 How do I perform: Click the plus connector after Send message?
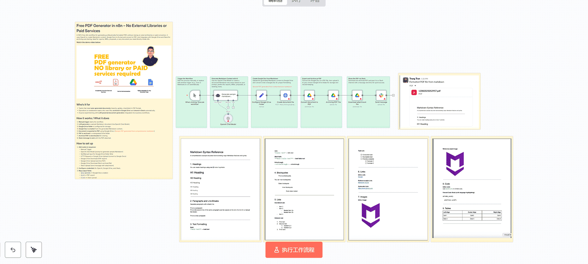click(x=393, y=95)
